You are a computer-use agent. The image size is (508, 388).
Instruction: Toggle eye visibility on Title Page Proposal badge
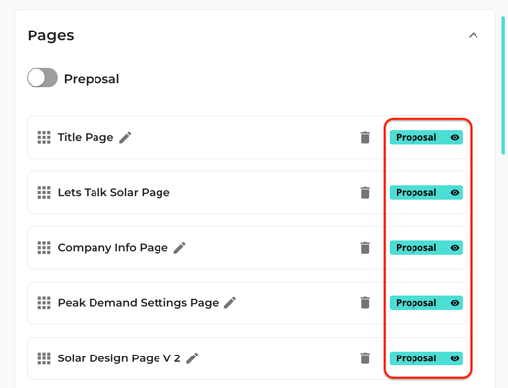(455, 137)
